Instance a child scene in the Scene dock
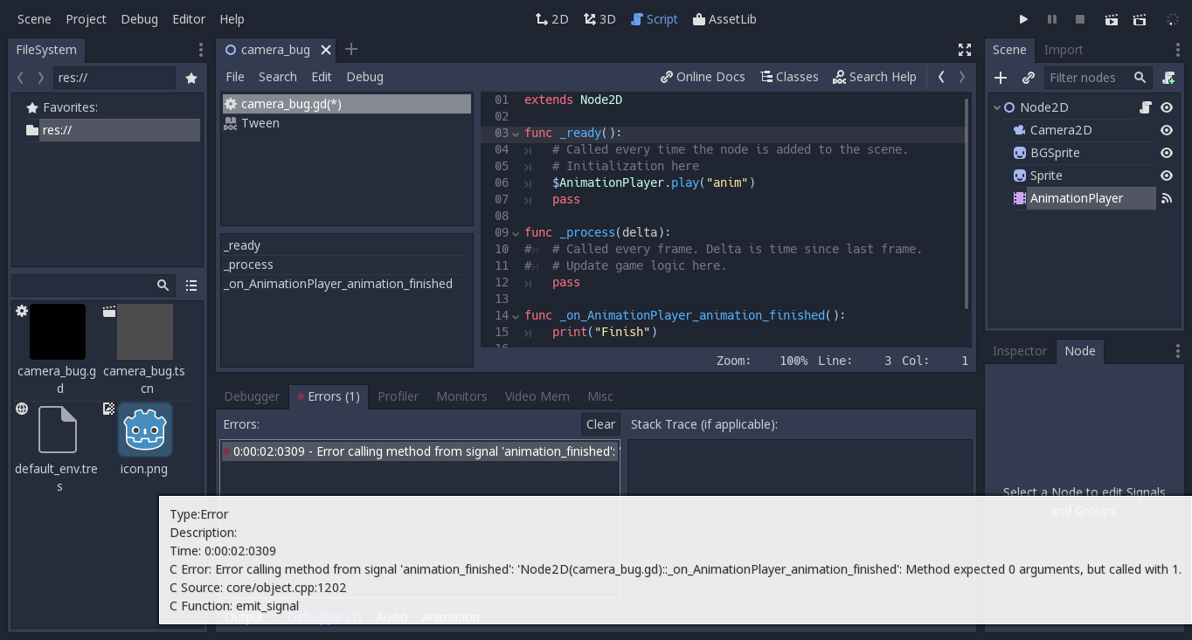Image resolution: width=1192 pixels, height=640 pixels. click(1029, 78)
